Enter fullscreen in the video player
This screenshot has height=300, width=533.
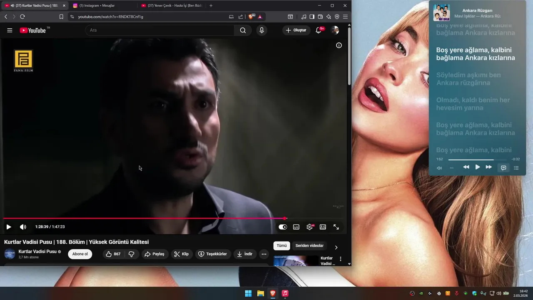(x=336, y=227)
